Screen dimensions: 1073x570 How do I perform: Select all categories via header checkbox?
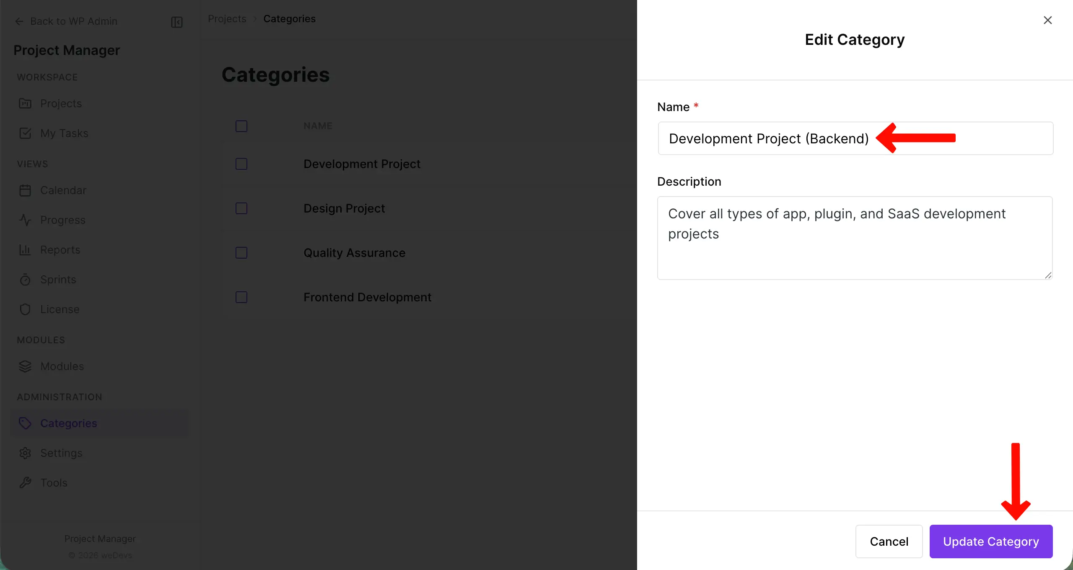pos(241,126)
